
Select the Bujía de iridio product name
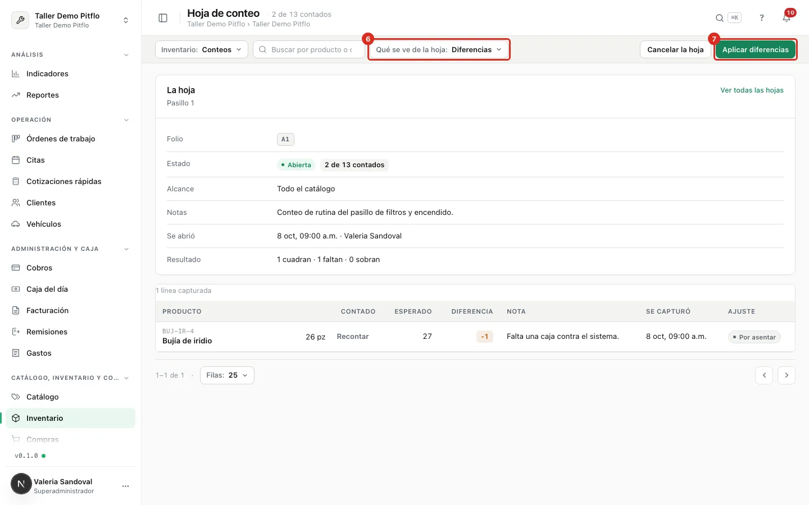(x=187, y=341)
